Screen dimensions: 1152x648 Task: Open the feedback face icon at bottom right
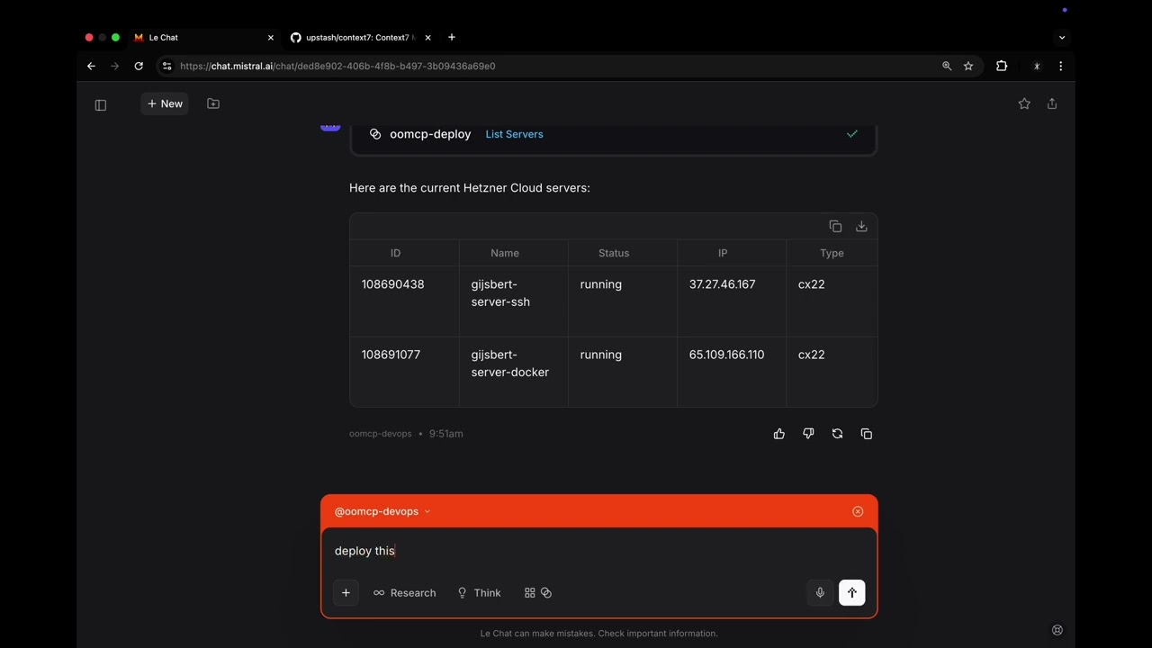click(1057, 630)
